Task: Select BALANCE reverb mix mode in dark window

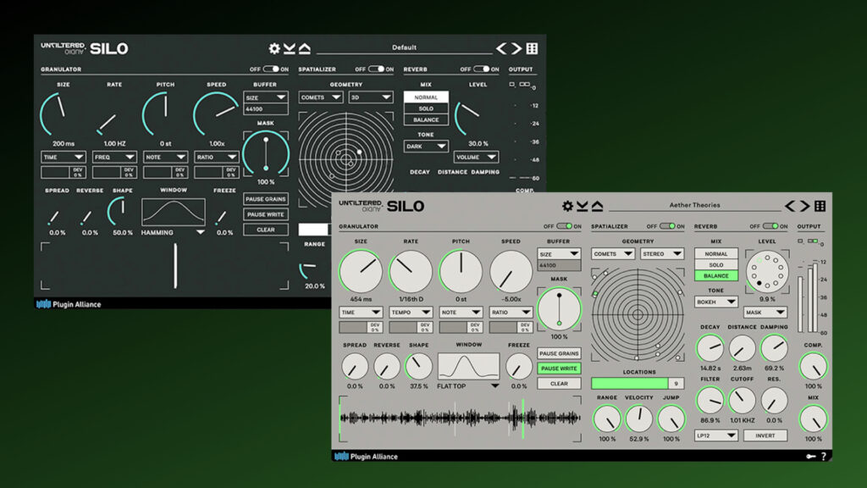Action: pos(426,119)
